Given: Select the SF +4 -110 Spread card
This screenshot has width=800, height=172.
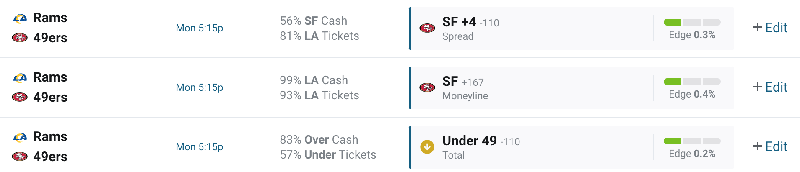Looking at the screenshot, I should coord(571,28).
